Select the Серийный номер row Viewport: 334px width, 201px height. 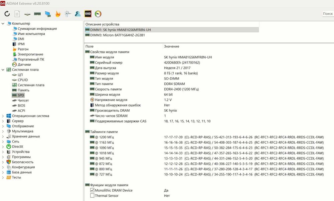(209, 63)
